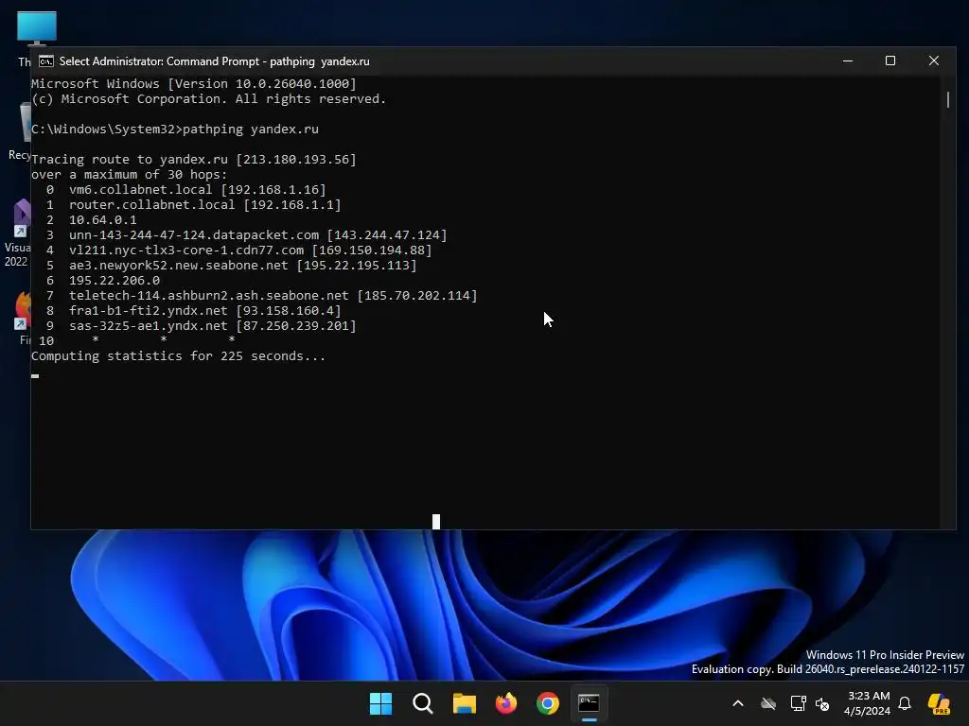Click hop 10 asterisks row
The height and width of the screenshot is (726, 969).
tap(136, 340)
